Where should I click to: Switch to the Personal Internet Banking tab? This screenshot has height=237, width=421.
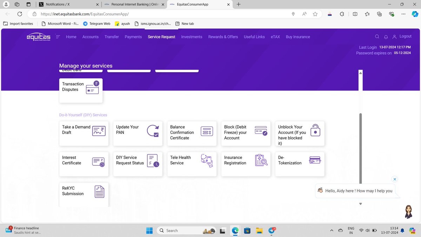point(134,4)
